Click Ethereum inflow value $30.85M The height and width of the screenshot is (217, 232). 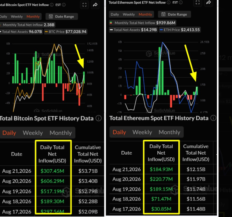pyautogui.click(x=161, y=209)
